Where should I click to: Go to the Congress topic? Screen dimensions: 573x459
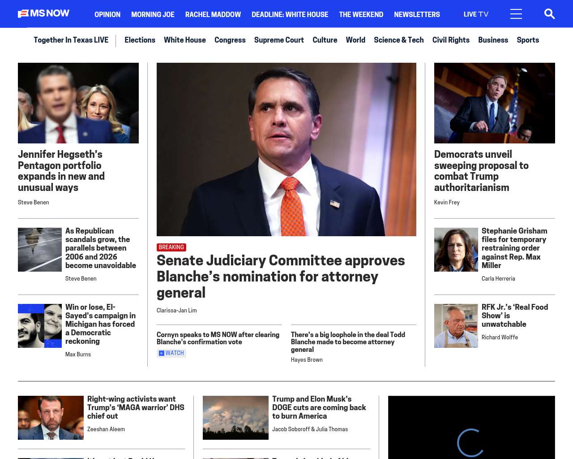click(x=230, y=40)
